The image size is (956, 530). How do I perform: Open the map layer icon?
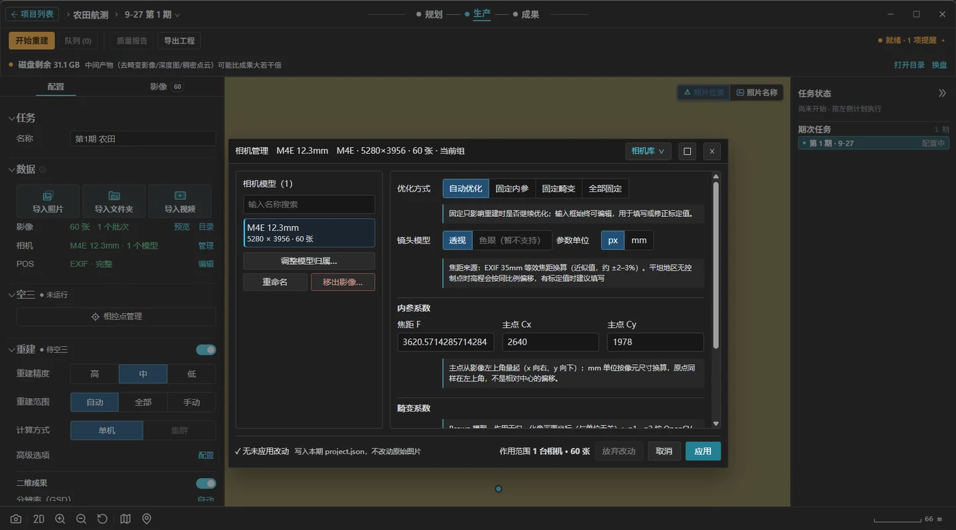click(x=125, y=519)
